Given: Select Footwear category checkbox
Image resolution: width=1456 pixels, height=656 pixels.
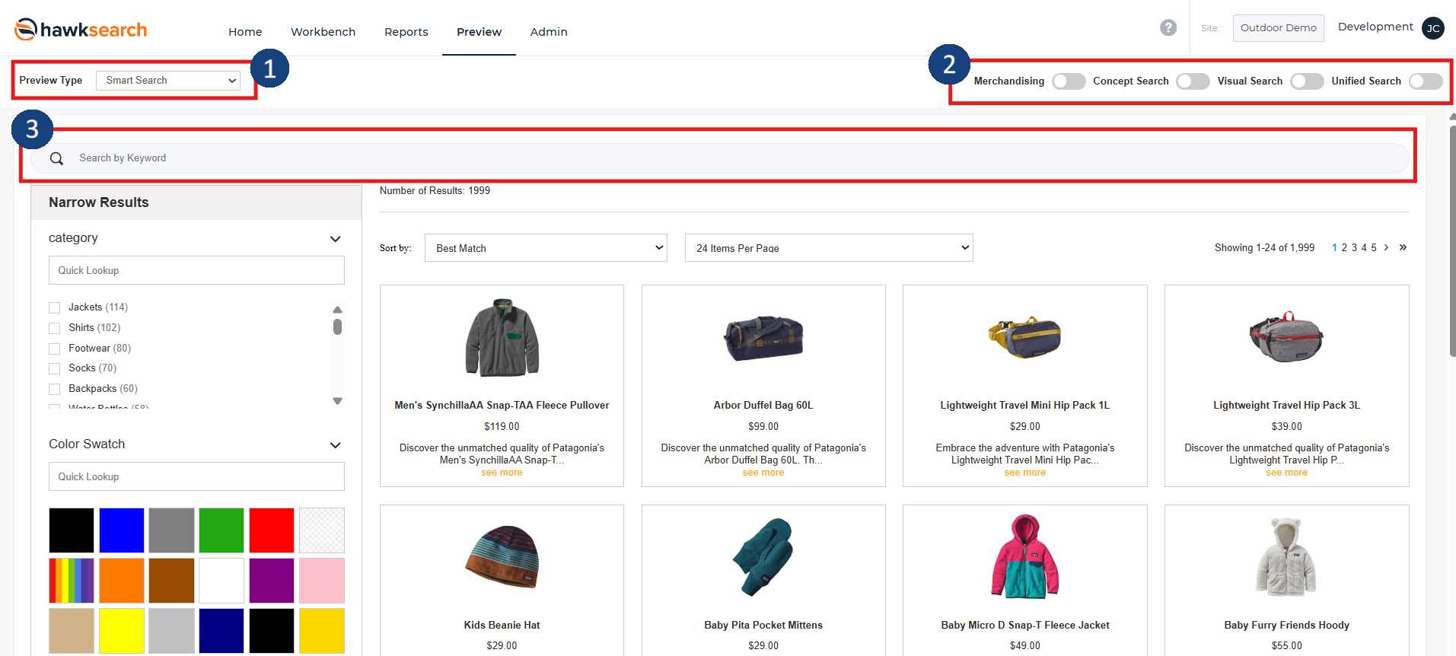Looking at the screenshot, I should (x=55, y=349).
